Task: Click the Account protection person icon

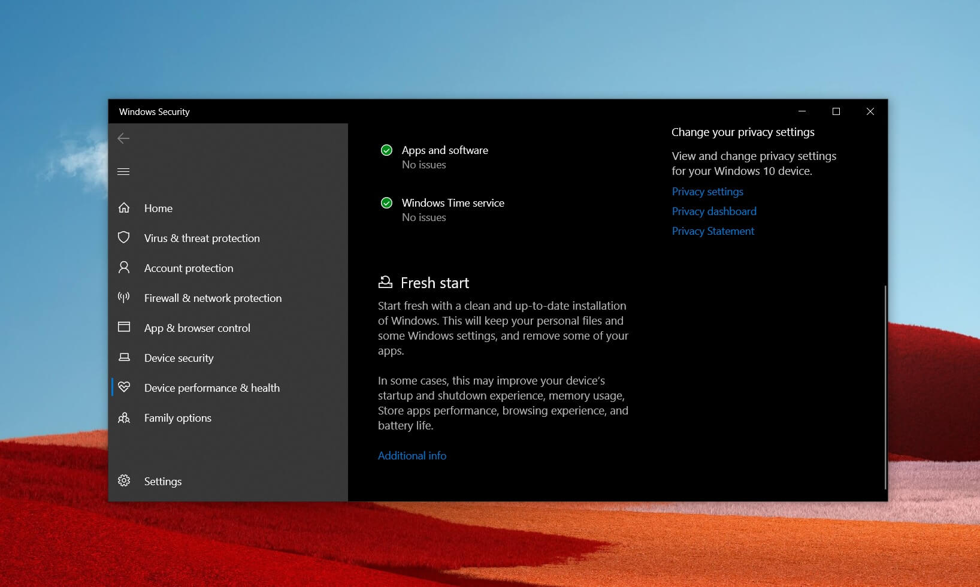Action: pyautogui.click(x=124, y=268)
